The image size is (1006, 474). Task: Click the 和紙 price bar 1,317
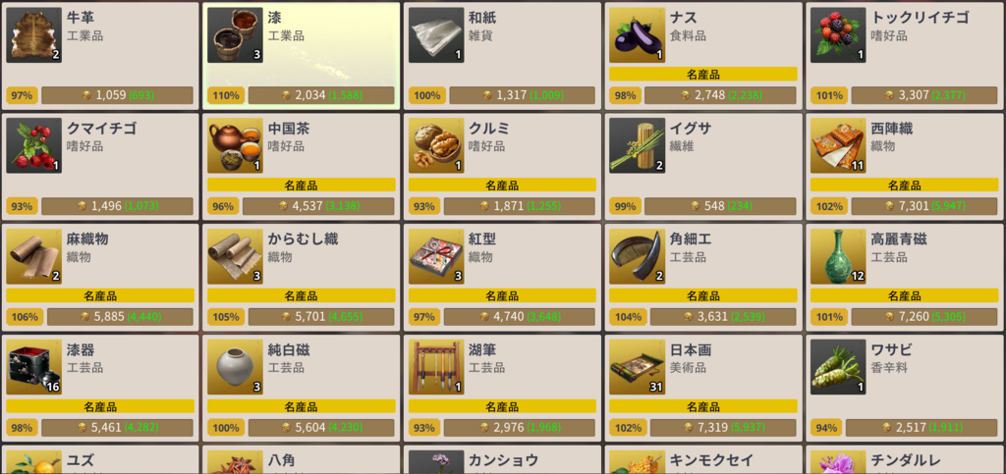coord(523,95)
